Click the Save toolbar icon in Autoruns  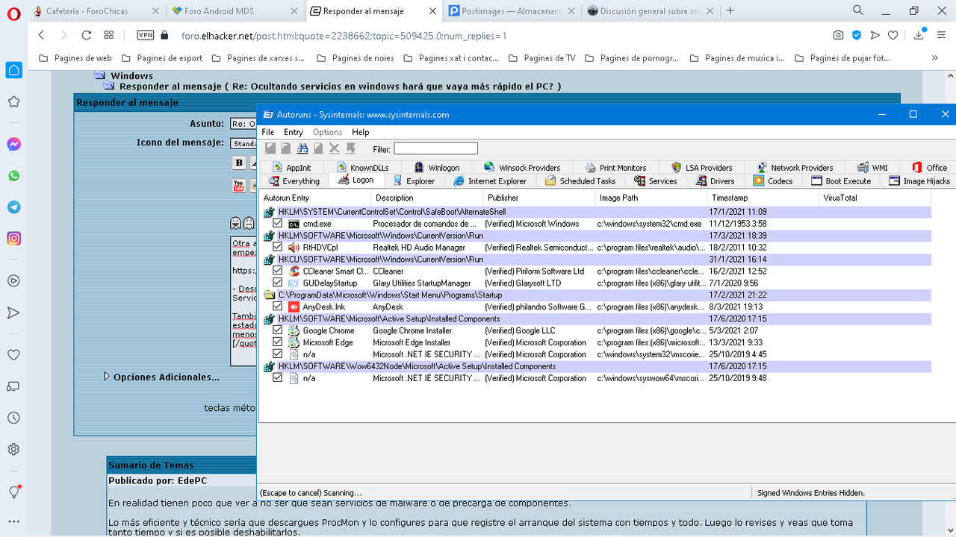click(x=270, y=148)
